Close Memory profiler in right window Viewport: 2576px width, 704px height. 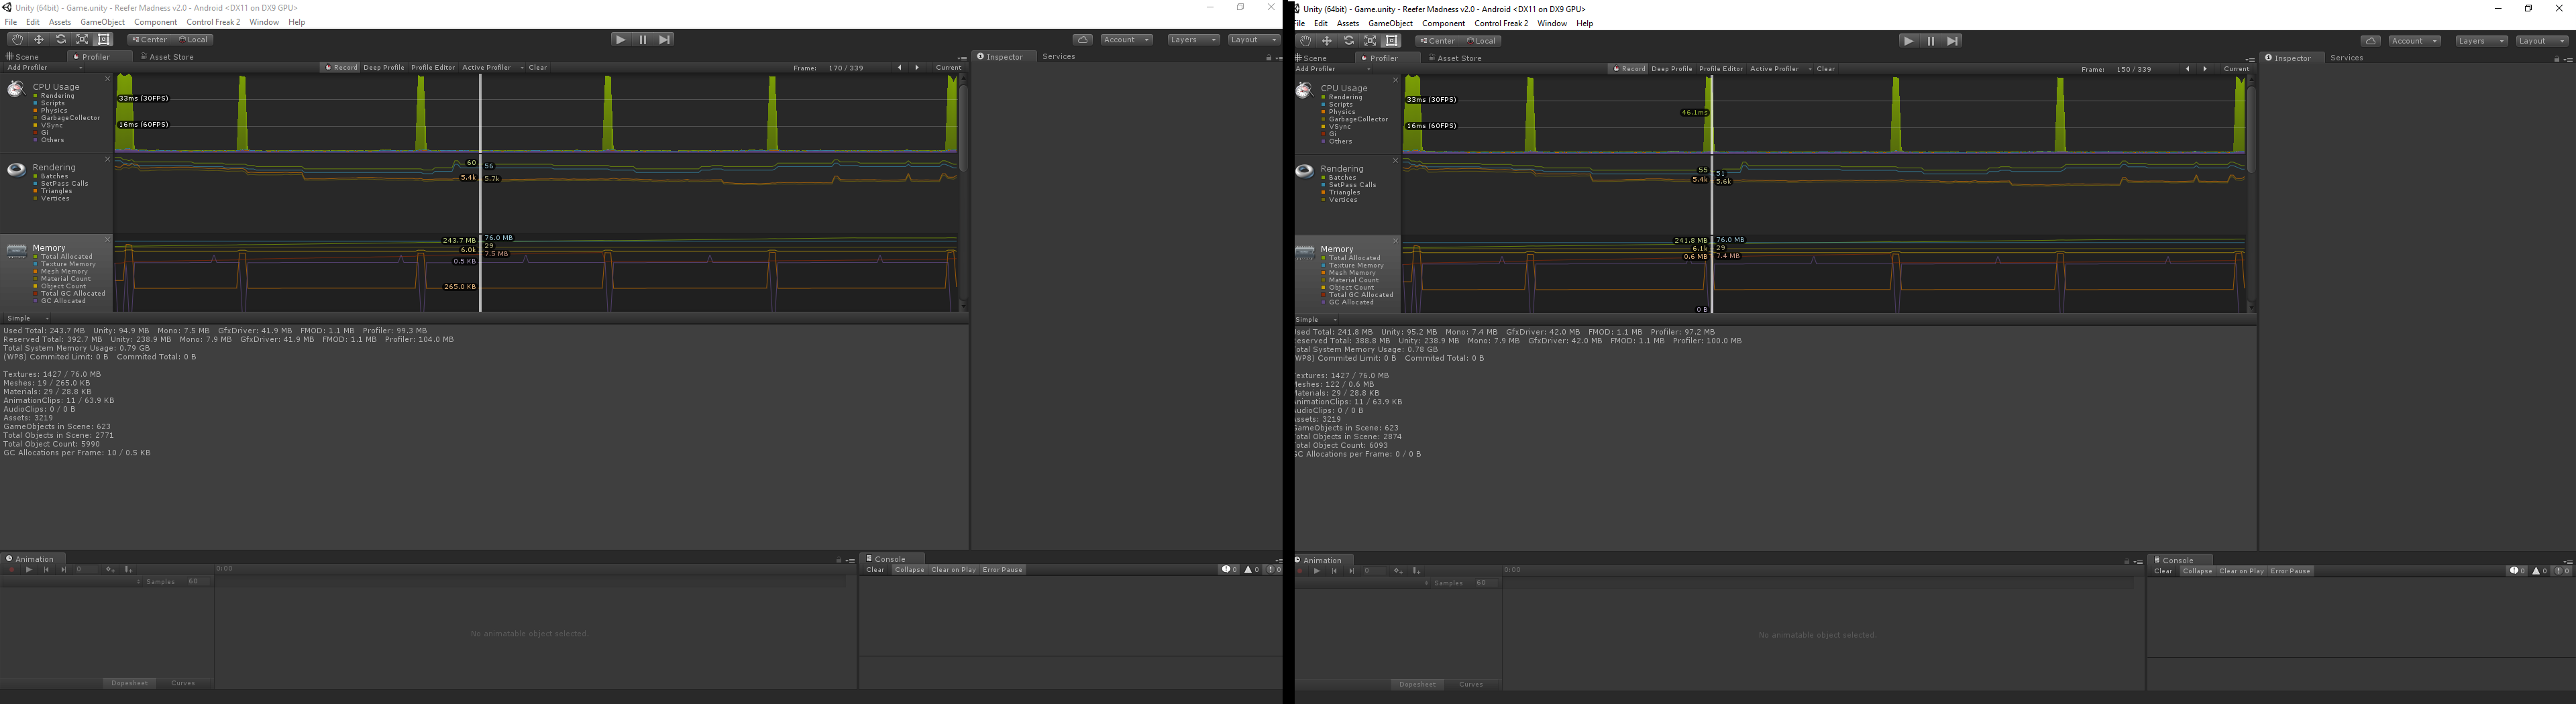click(1396, 241)
